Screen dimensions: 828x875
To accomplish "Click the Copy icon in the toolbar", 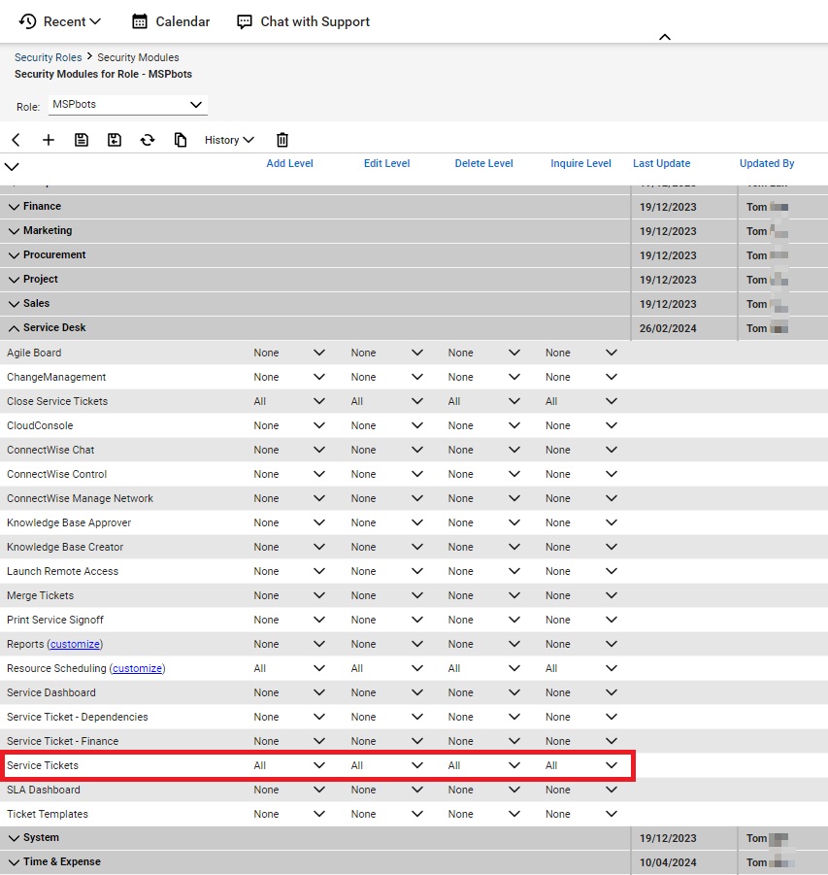I will click(x=181, y=140).
